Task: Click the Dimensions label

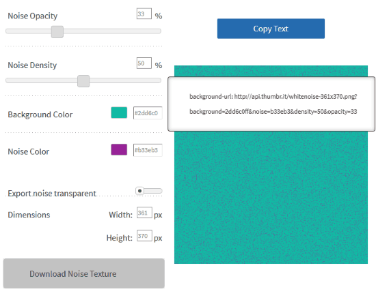Action: point(29,215)
